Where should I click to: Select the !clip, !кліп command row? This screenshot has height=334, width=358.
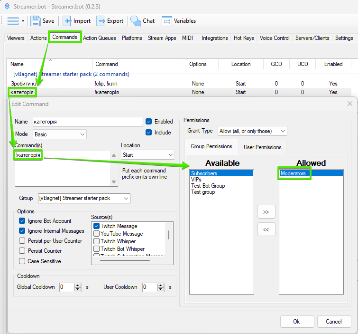180,84
